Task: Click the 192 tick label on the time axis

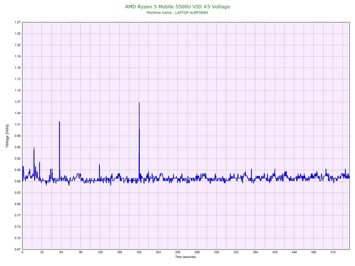Action: pos(139,252)
